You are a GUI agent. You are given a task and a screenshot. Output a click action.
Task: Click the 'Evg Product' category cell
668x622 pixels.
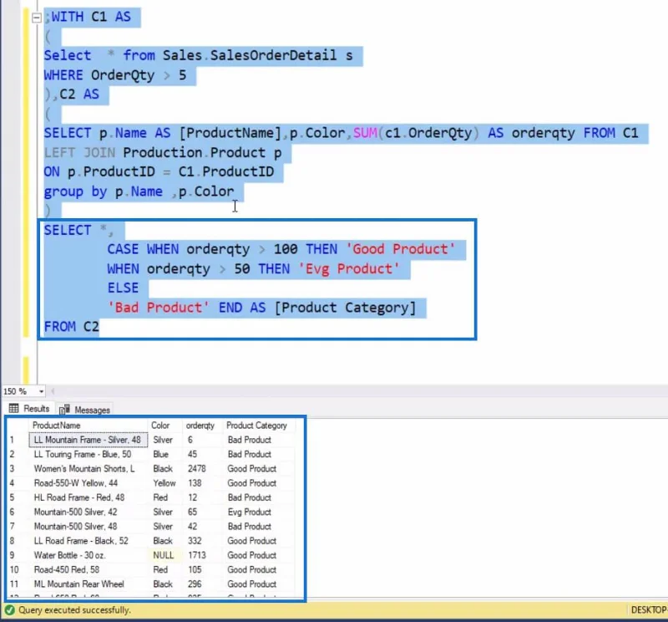pyautogui.click(x=259, y=512)
